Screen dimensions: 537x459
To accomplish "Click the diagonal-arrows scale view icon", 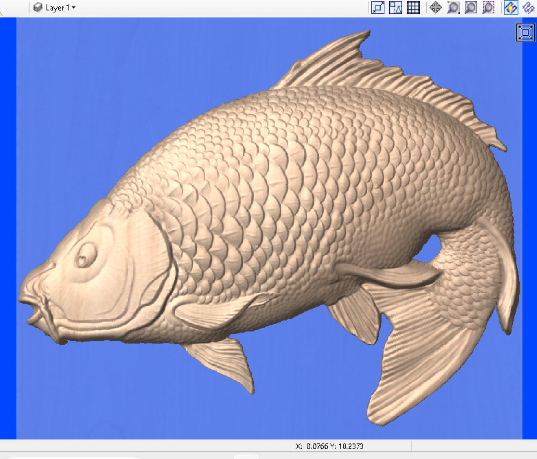I will pos(379,8).
